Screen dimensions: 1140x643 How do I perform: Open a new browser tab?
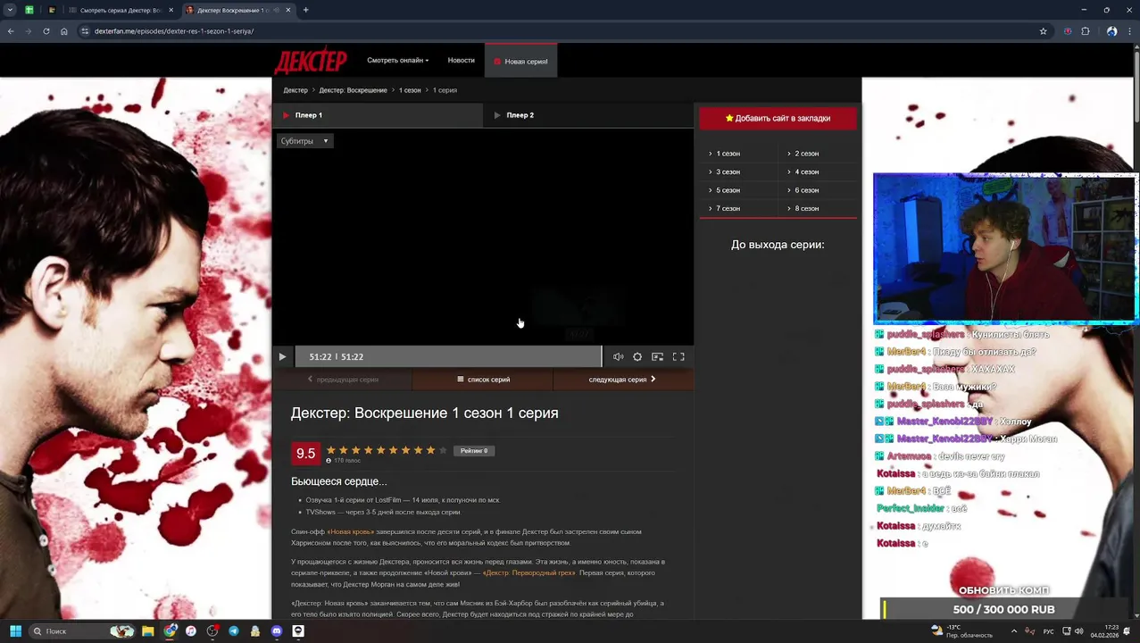305,10
